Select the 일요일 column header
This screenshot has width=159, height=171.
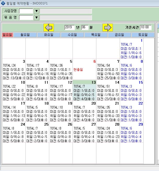(7, 35)
